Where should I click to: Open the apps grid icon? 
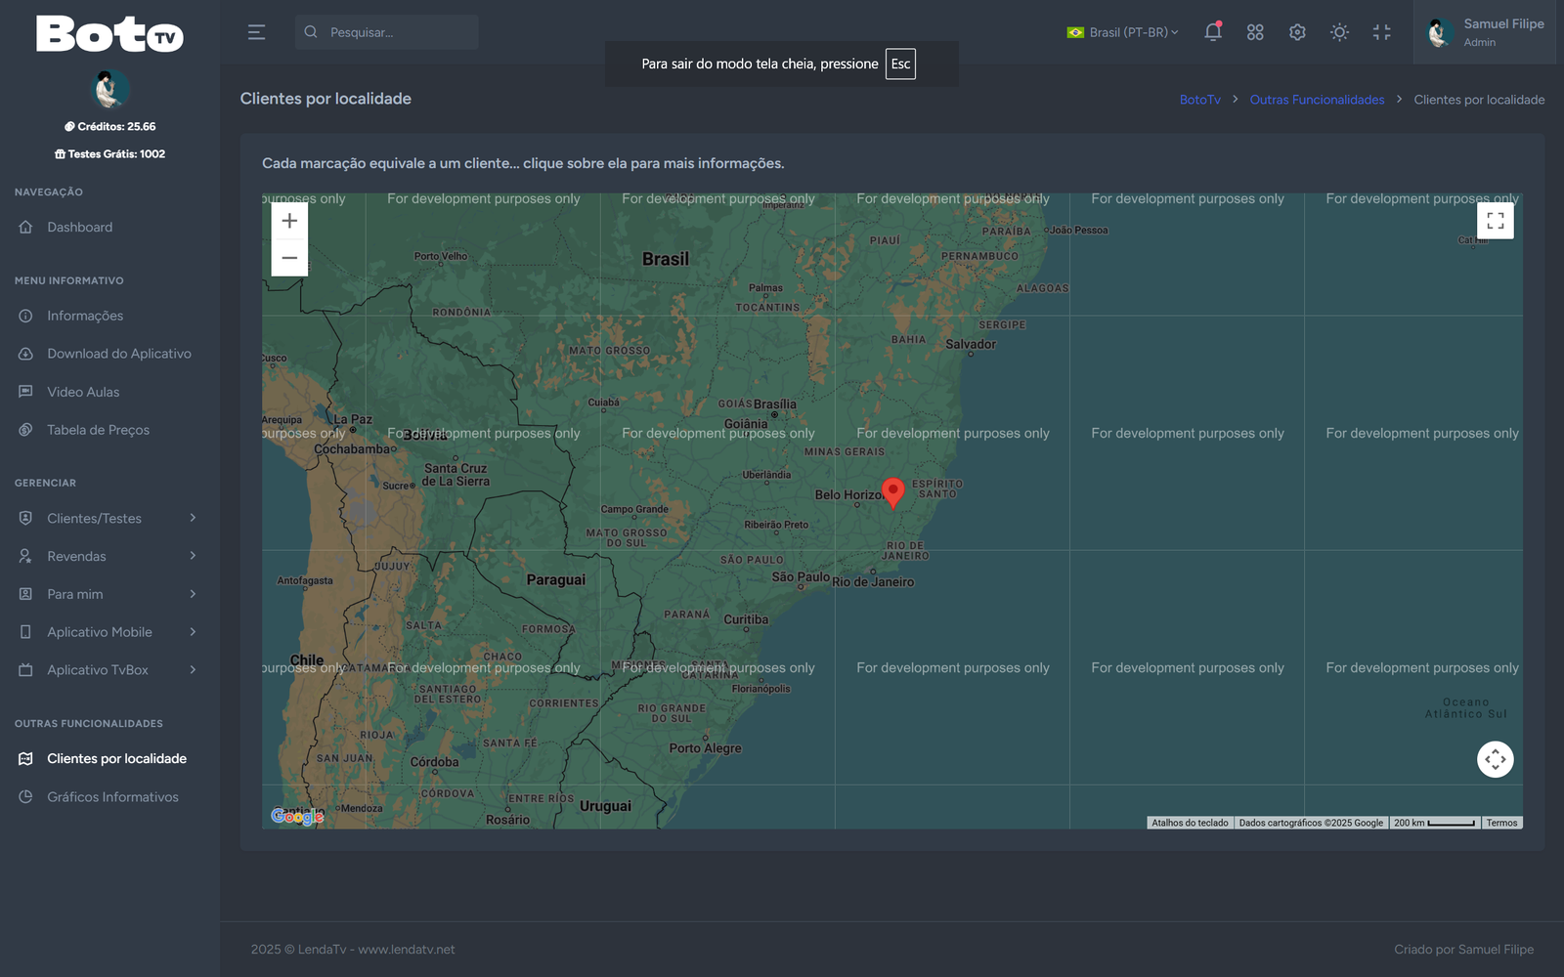point(1255,32)
